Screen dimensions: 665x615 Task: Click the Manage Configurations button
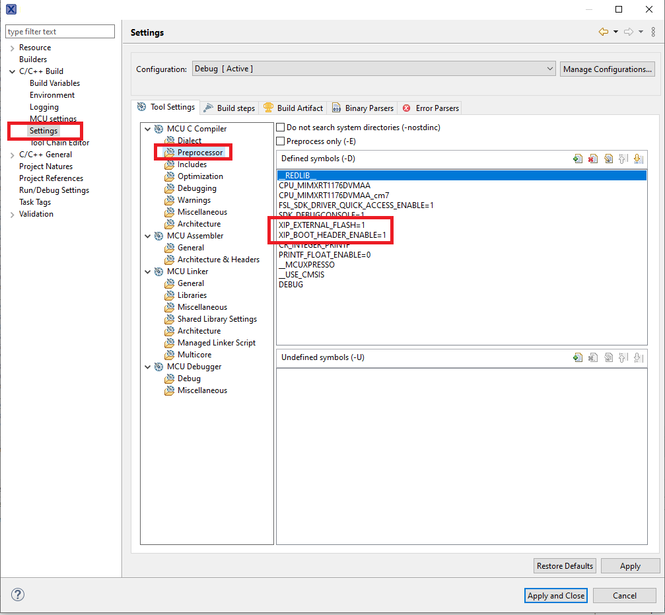coord(608,69)
